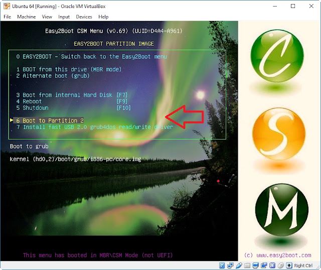Click the EASY2BOOT PARTITION IMAGE heading

[x=114, y=44]
